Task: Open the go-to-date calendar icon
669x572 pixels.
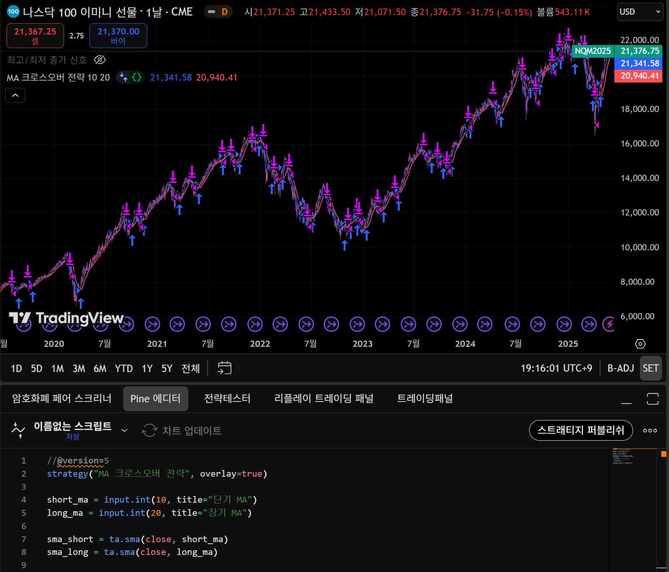Action: [x=224, y=368]
